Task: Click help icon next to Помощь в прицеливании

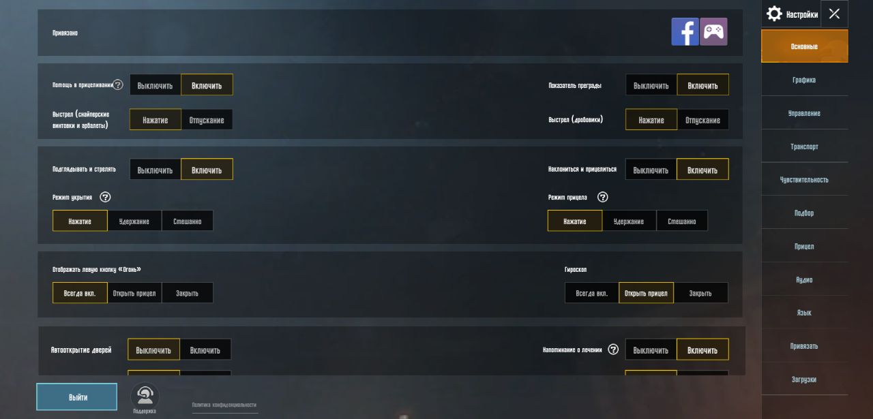Action: [x=118, y=84]
